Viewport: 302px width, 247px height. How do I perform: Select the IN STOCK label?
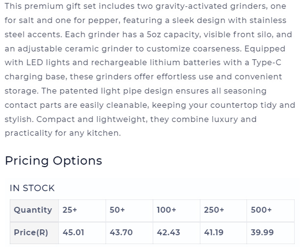tap(32, 188)
